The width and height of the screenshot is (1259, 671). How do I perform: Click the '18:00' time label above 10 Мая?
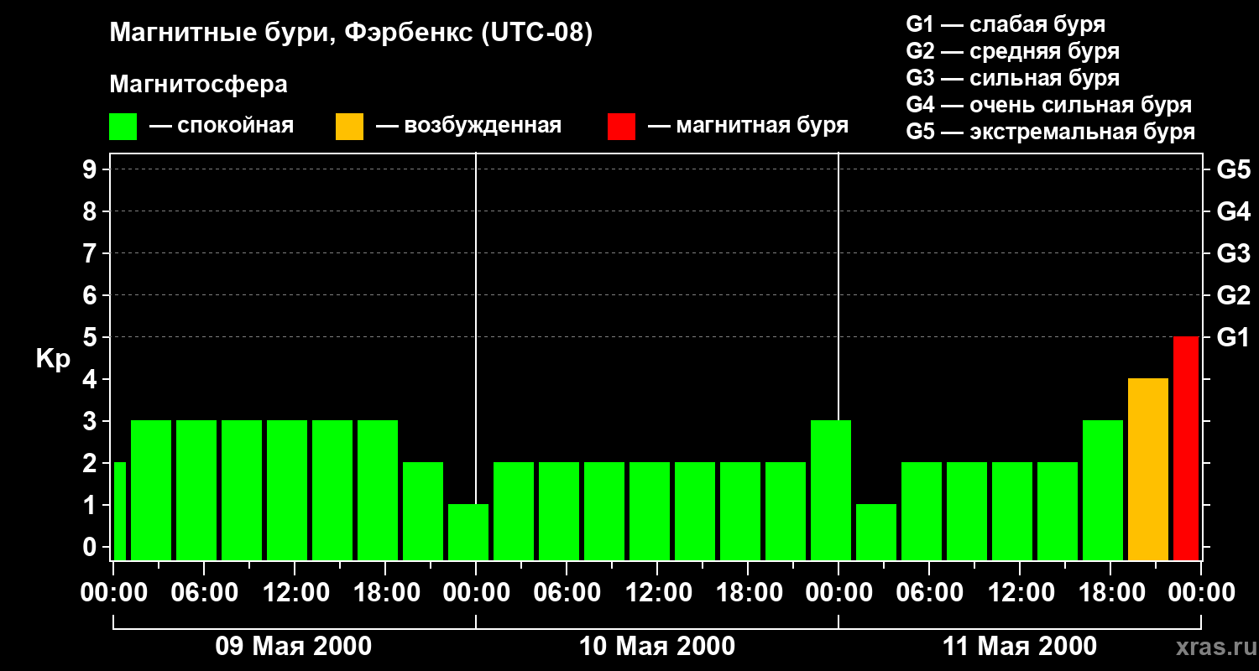[748, 593]
